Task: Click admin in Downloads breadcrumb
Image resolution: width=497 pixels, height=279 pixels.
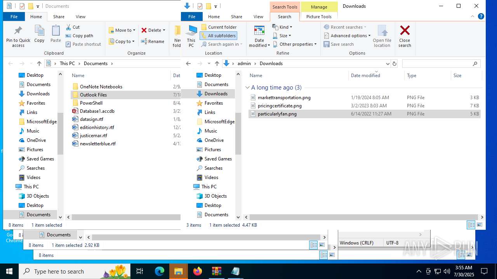Action: click(x=244, y=64)
